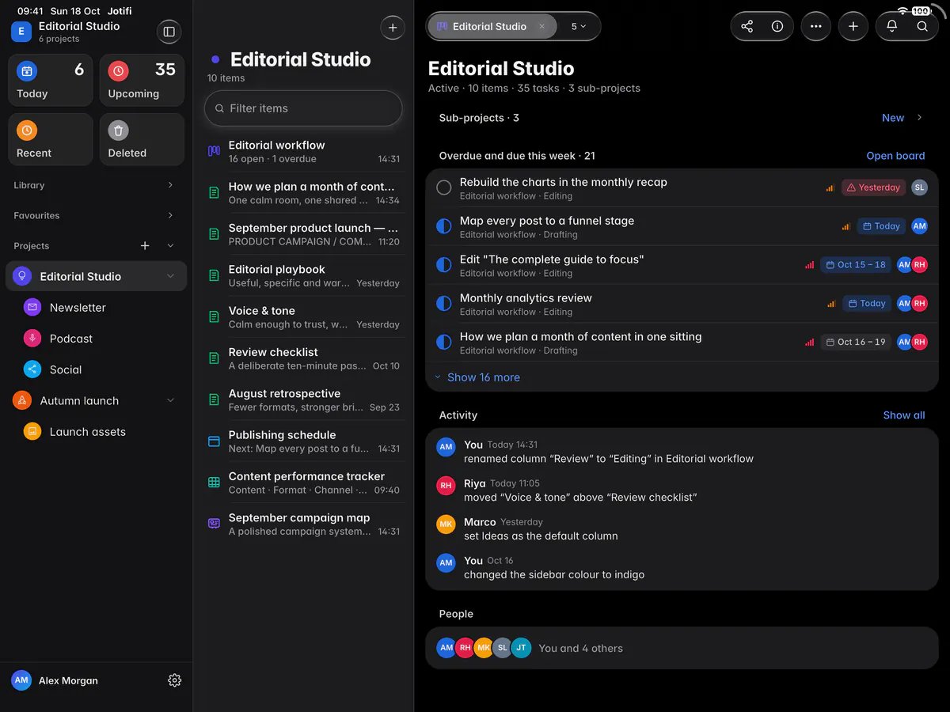Expand list via Show 16 more
Screen dimensions: 950x712
[477, 377]
